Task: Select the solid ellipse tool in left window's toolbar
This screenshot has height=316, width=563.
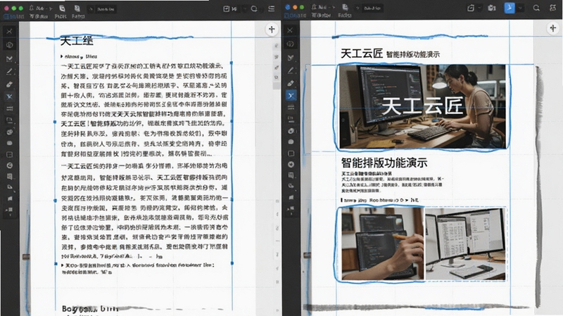Action: pos(9,143)
